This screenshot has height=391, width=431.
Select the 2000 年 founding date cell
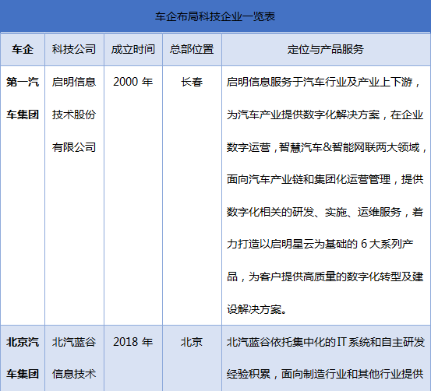pos(133,82)
